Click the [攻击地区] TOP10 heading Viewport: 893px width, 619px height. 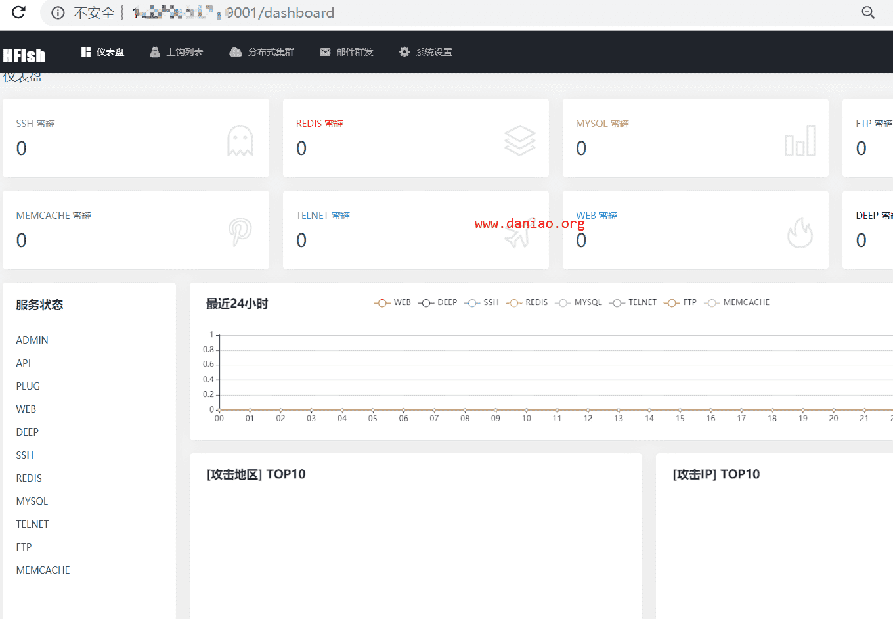click(256, 474)
